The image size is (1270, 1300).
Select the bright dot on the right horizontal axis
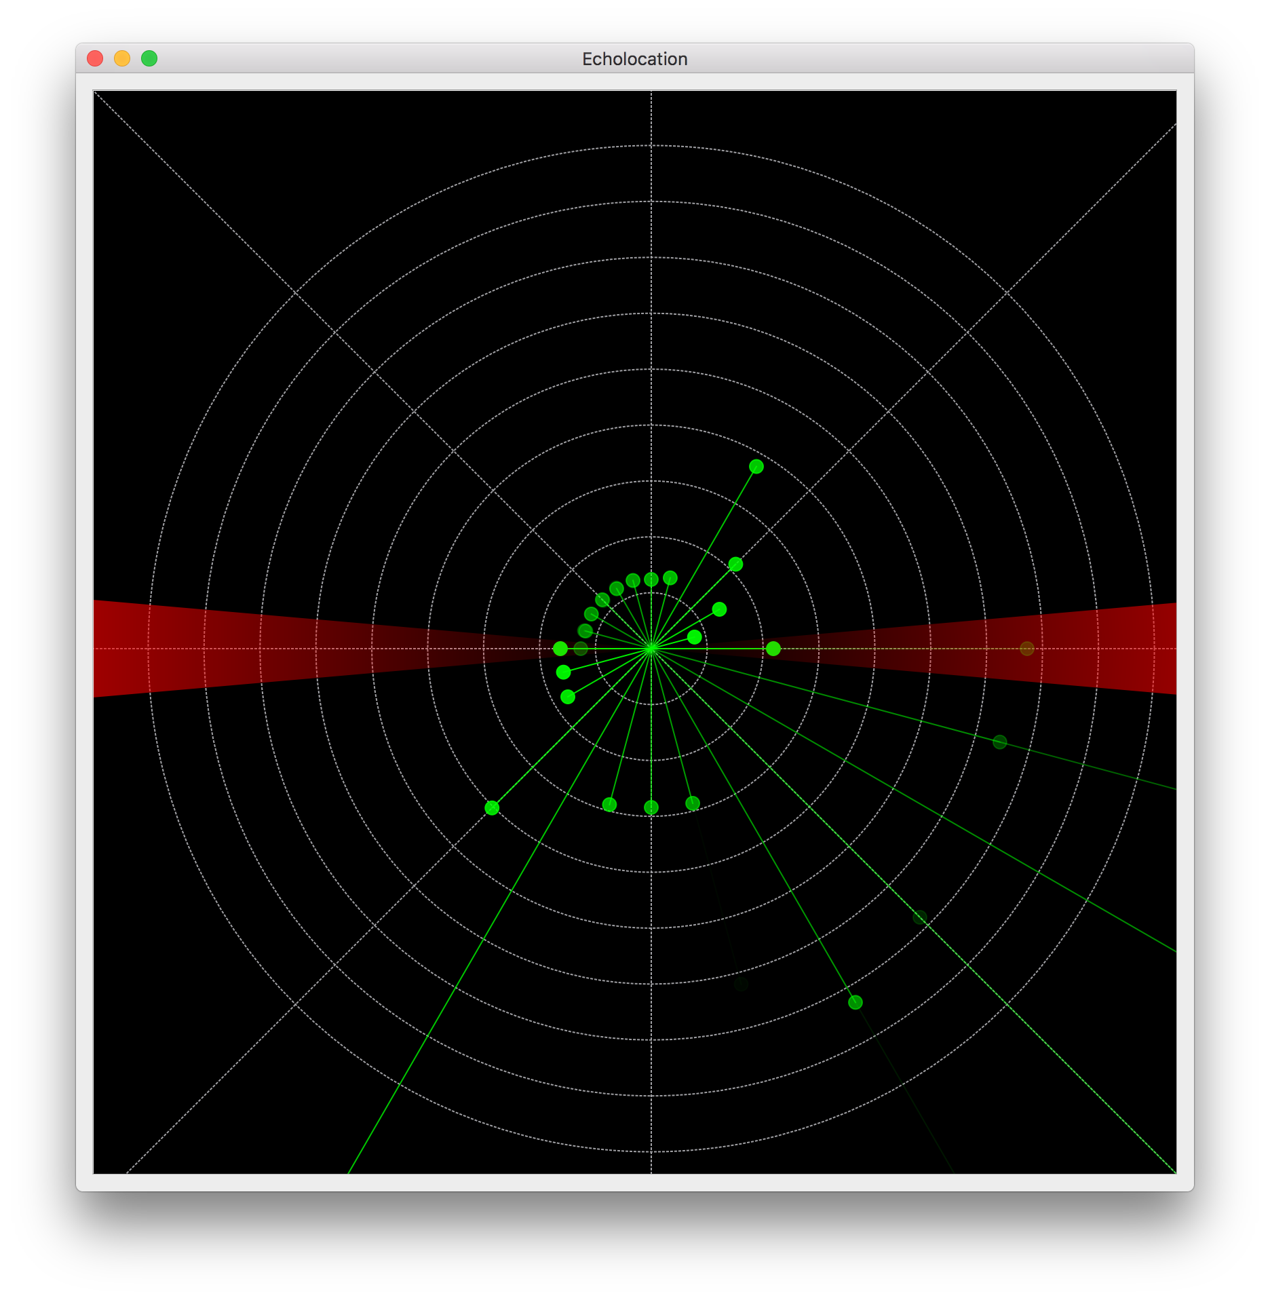click(x=773, y=649)
